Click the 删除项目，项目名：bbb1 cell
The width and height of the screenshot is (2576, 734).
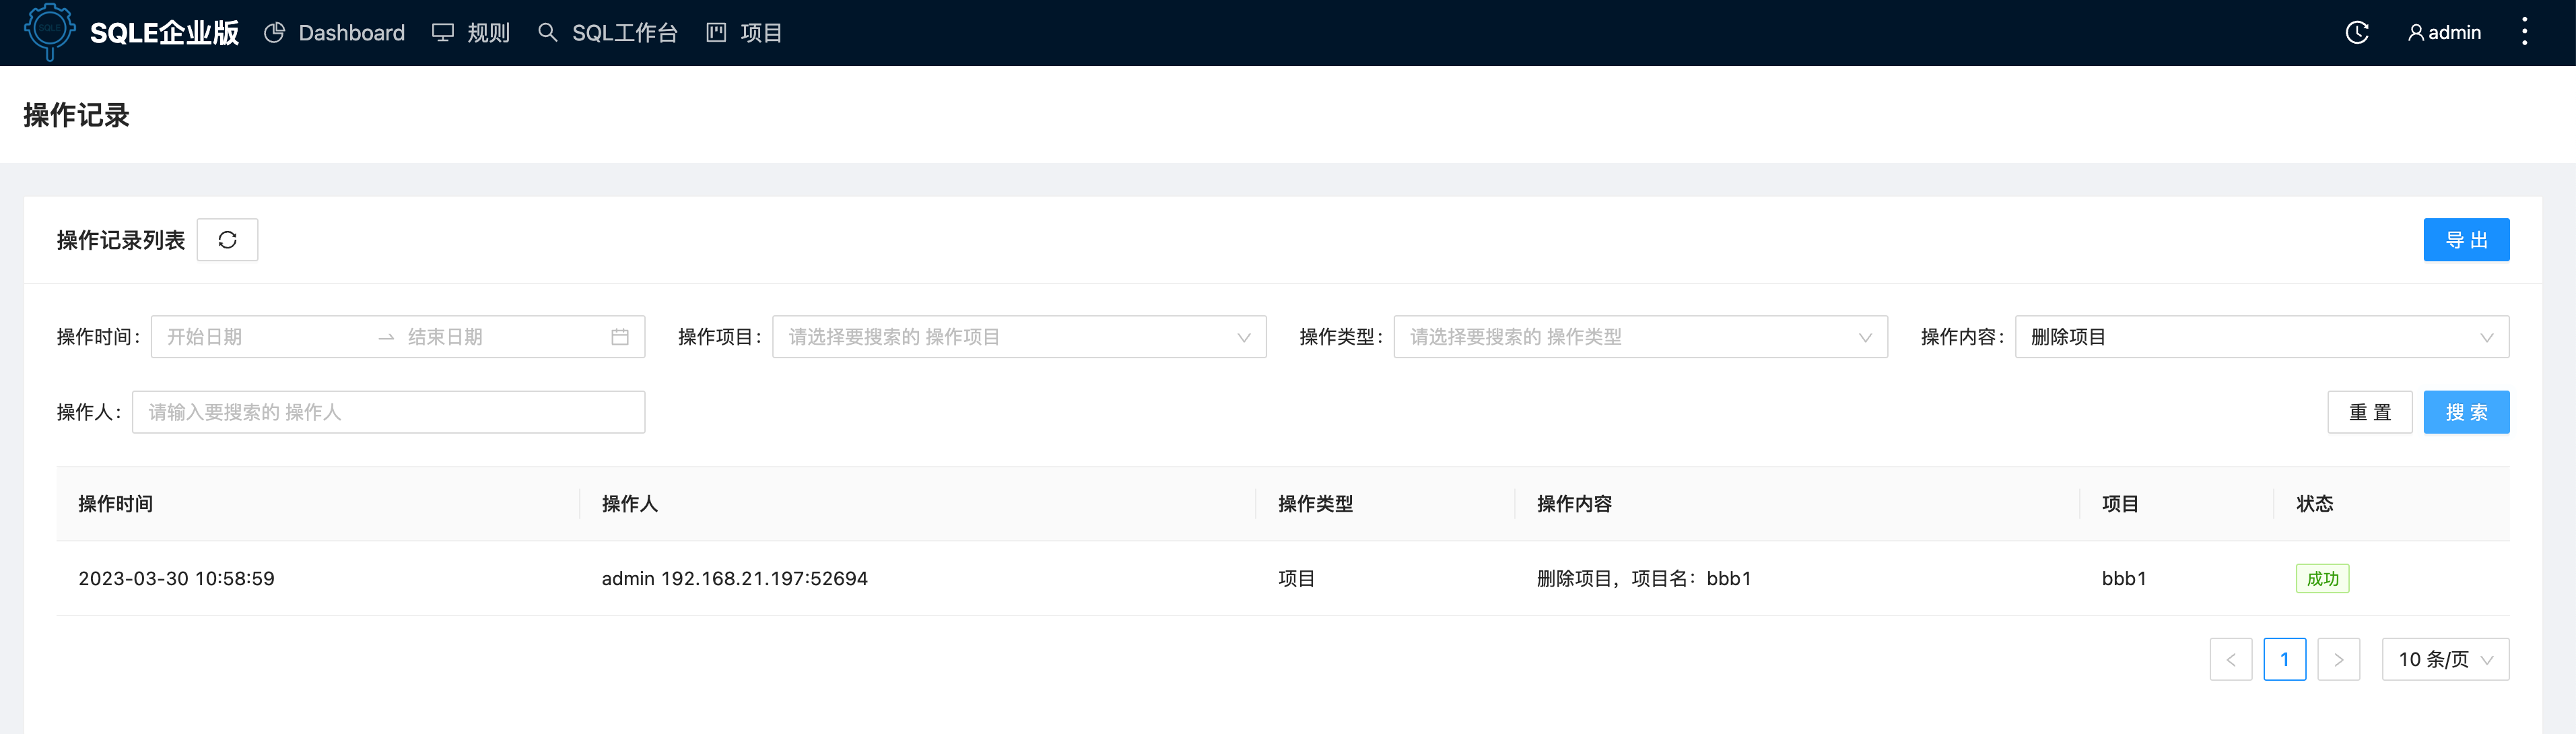(1644, 579)
